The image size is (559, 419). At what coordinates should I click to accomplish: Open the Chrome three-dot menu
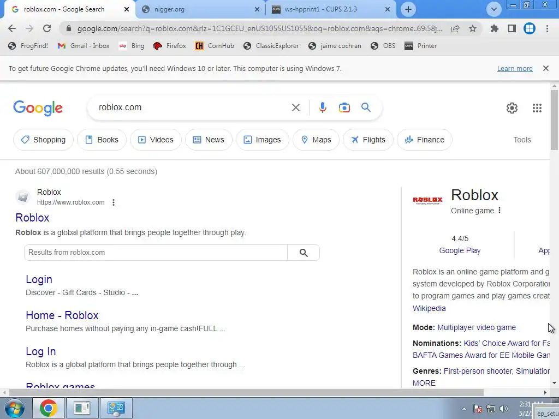pos(547,28)
